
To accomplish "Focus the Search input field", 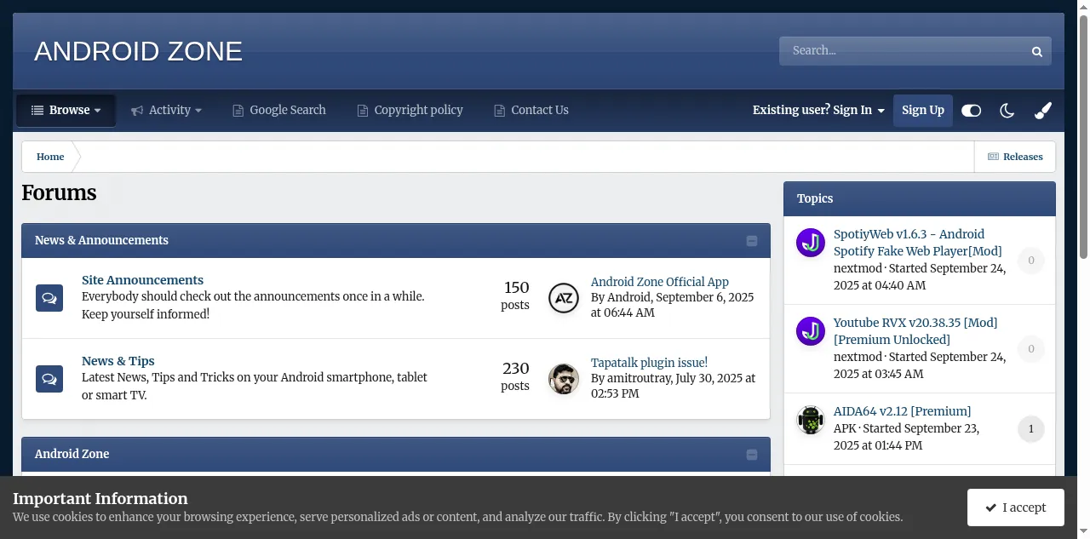I will pyautogui.click(x=903, y=51).
